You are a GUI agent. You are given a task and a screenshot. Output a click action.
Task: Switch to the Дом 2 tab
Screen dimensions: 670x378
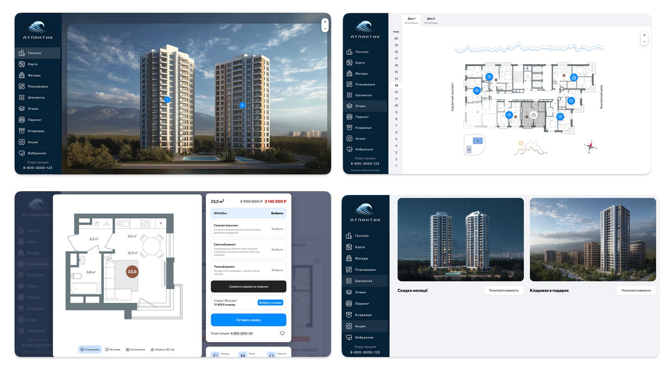click(431, 20)
